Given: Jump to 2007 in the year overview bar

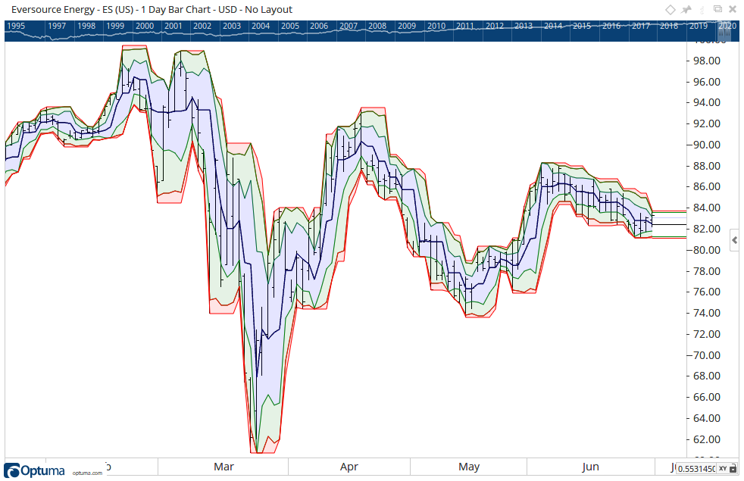Looking at the screenshot, I should [349, 26].
